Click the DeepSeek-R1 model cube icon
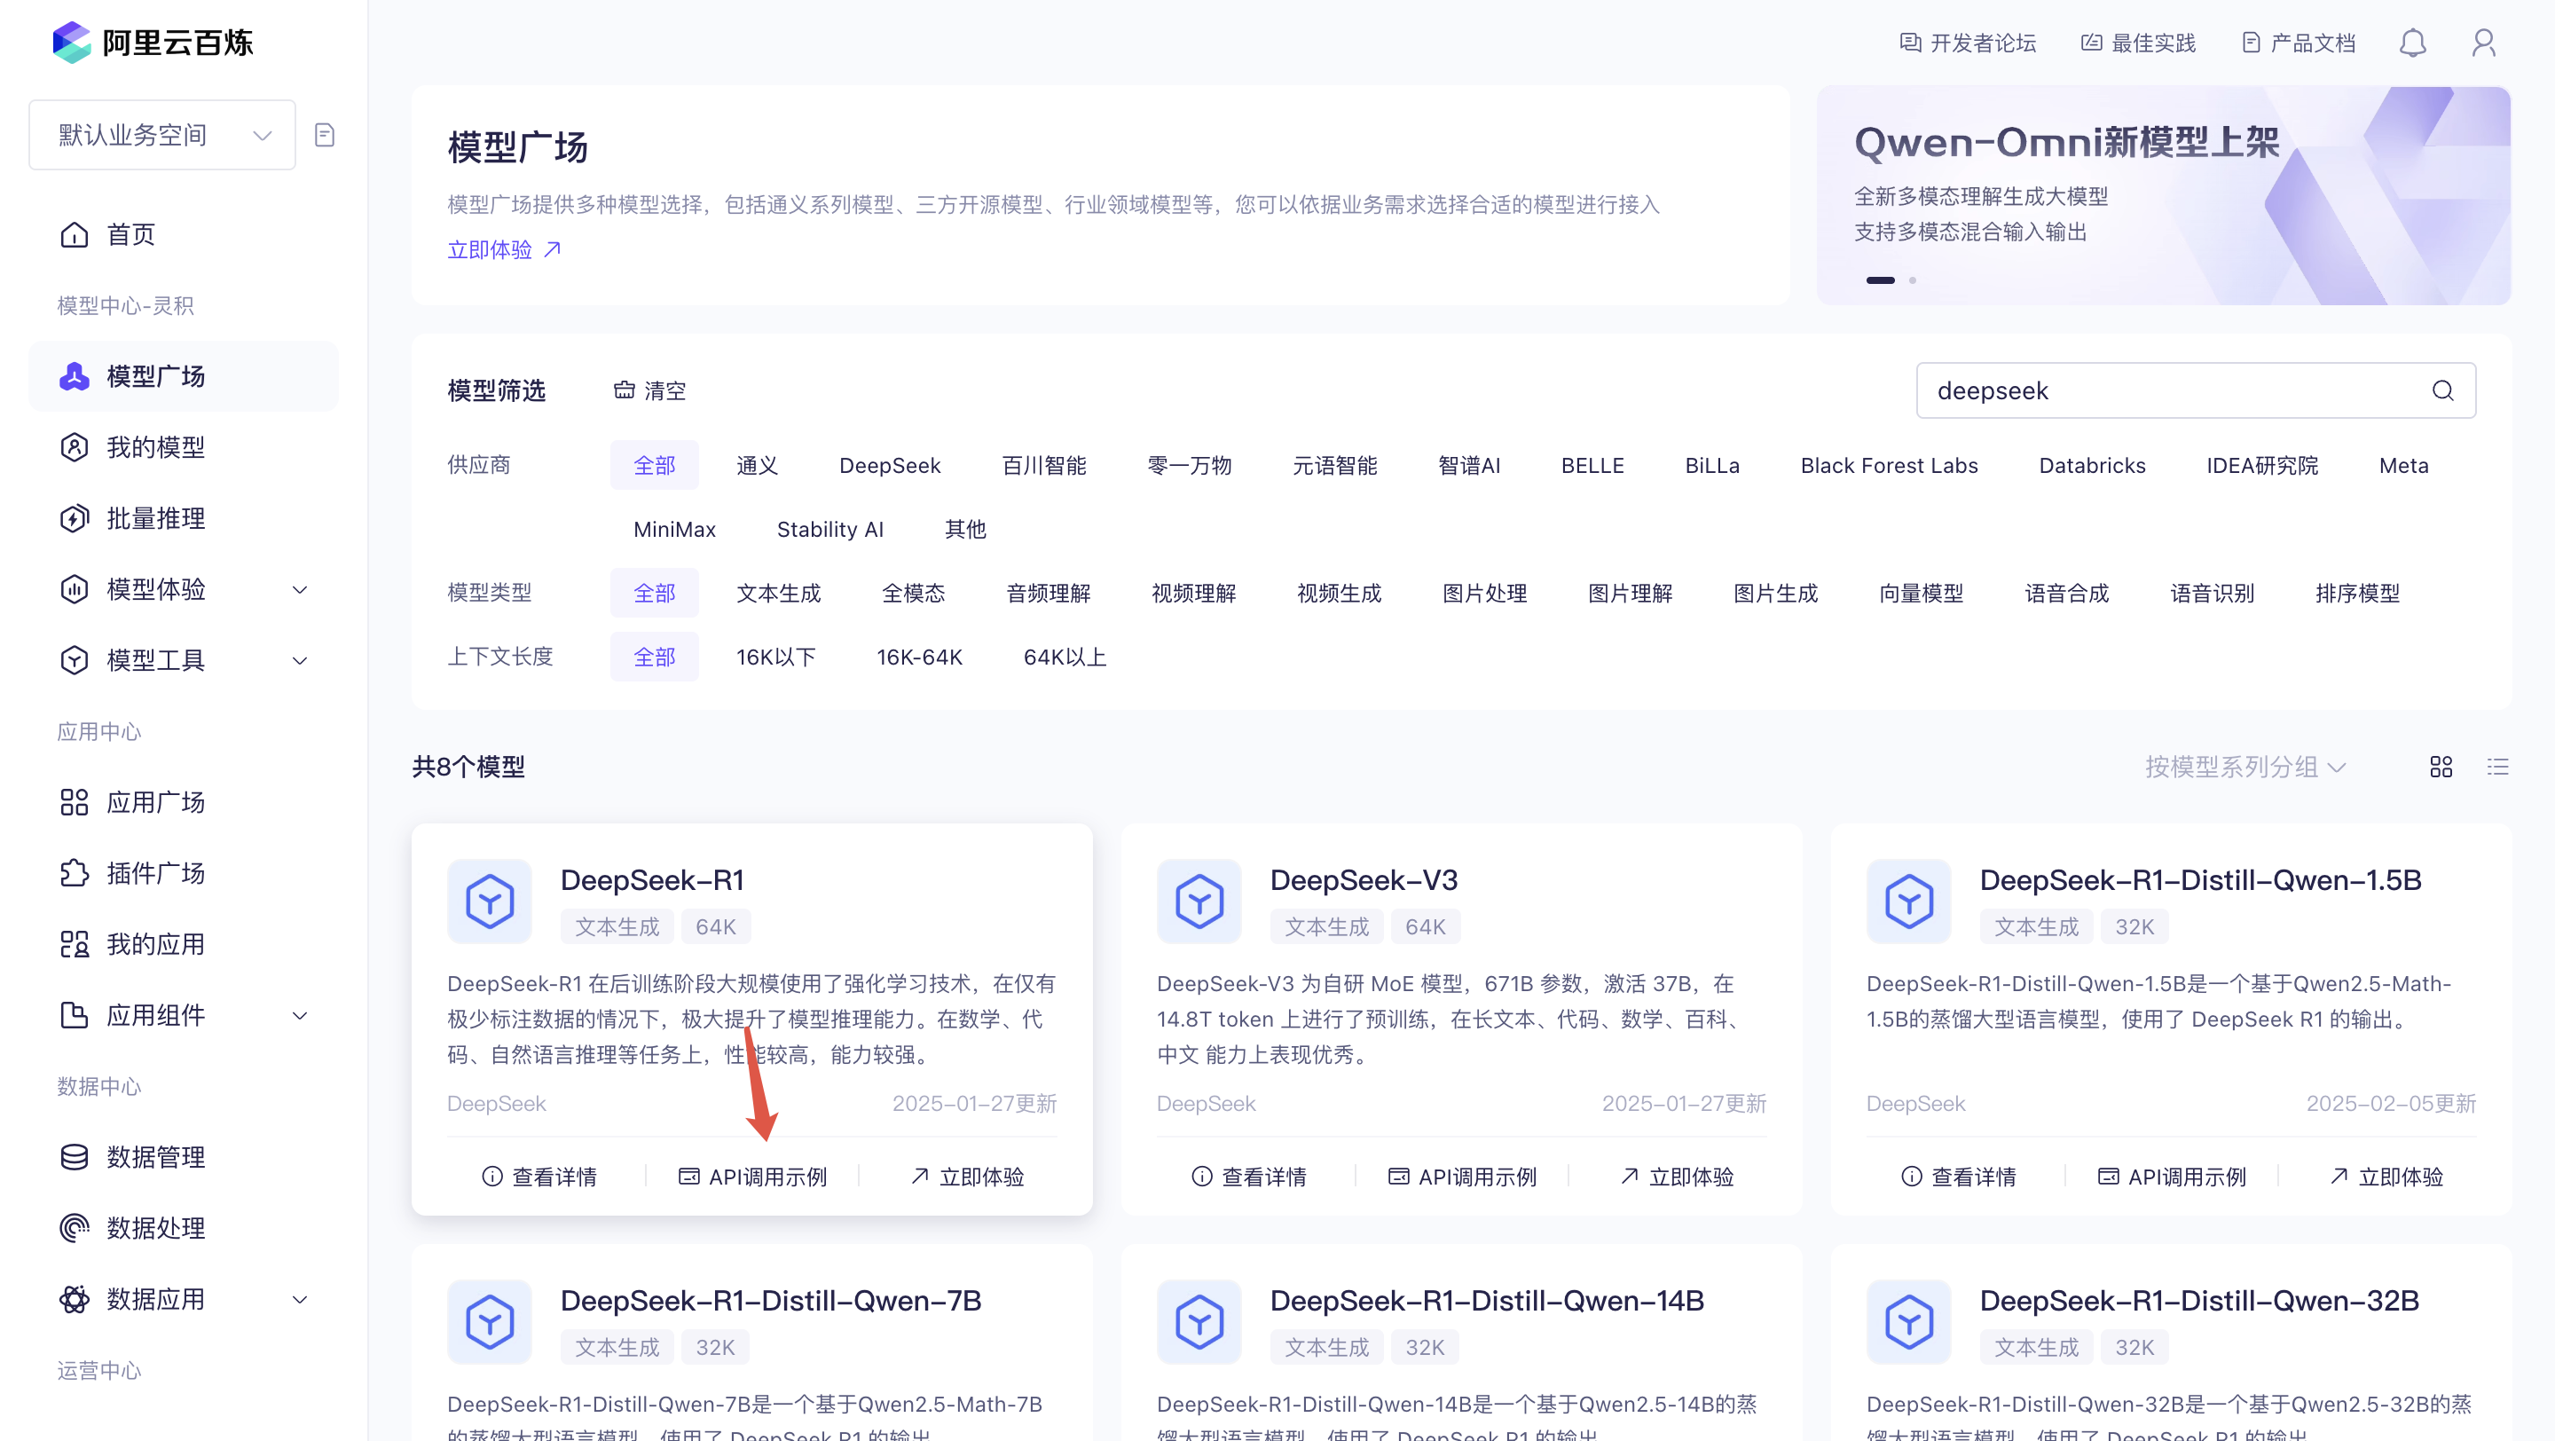The height and width of the screenshot is (1441, 2555). [490, 901]
